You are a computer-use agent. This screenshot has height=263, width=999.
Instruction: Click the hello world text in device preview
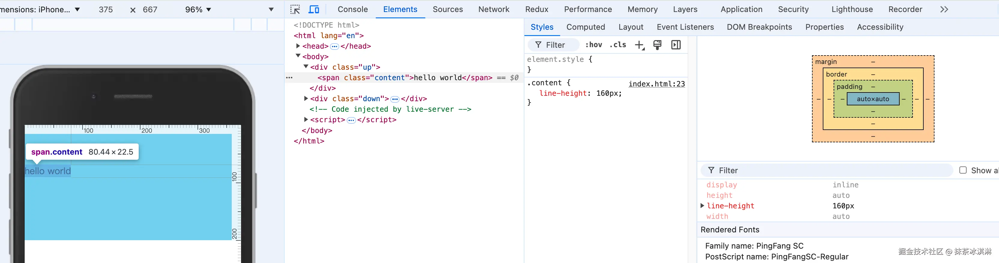[48, 171]
